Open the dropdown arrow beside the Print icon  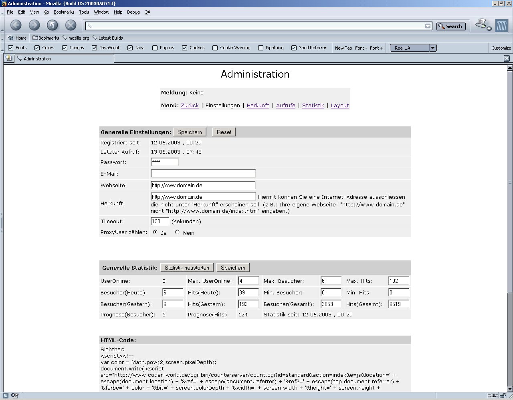point(489,28)
